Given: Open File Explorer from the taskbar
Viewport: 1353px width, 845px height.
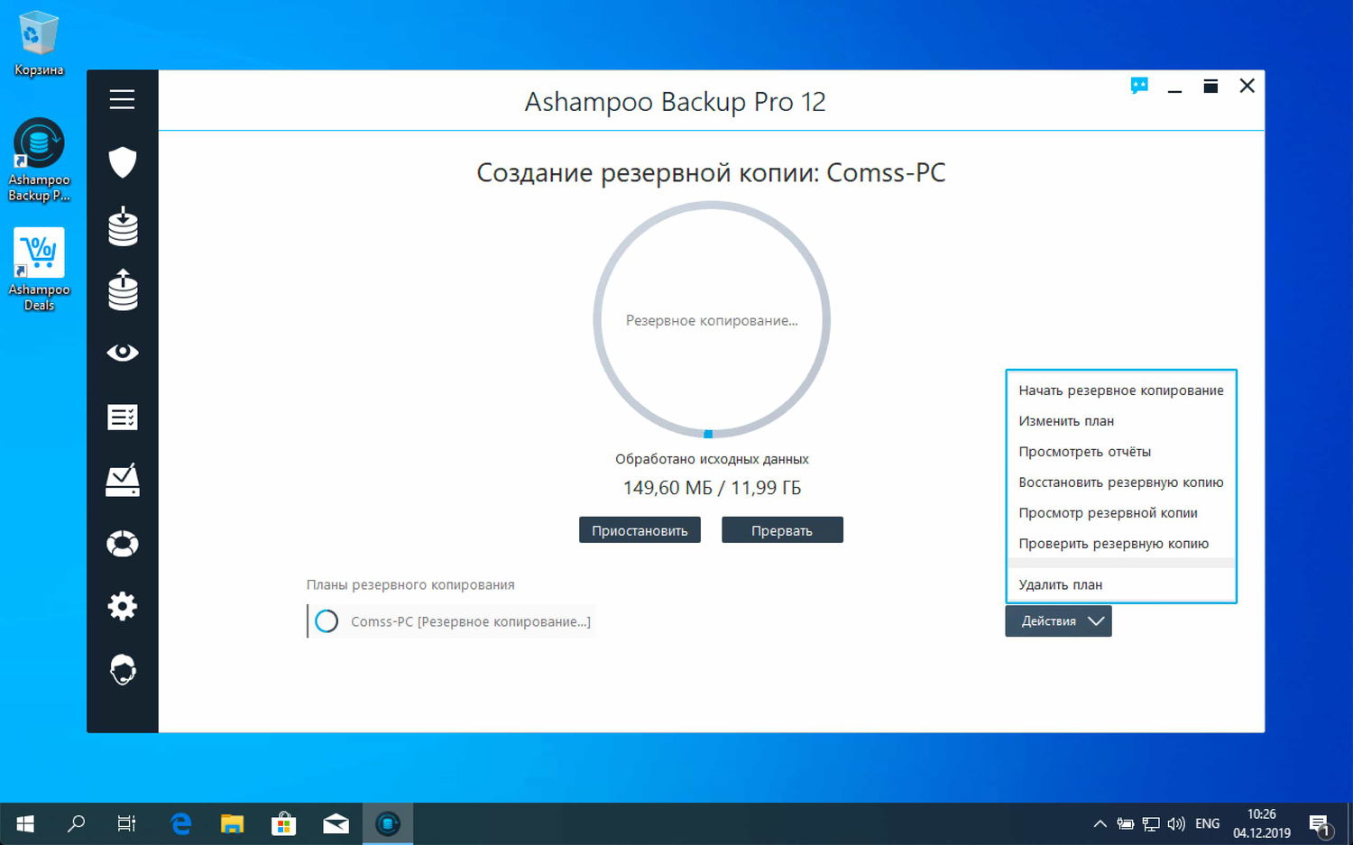Looking at the screenshot, I should [x=233, y=823].
